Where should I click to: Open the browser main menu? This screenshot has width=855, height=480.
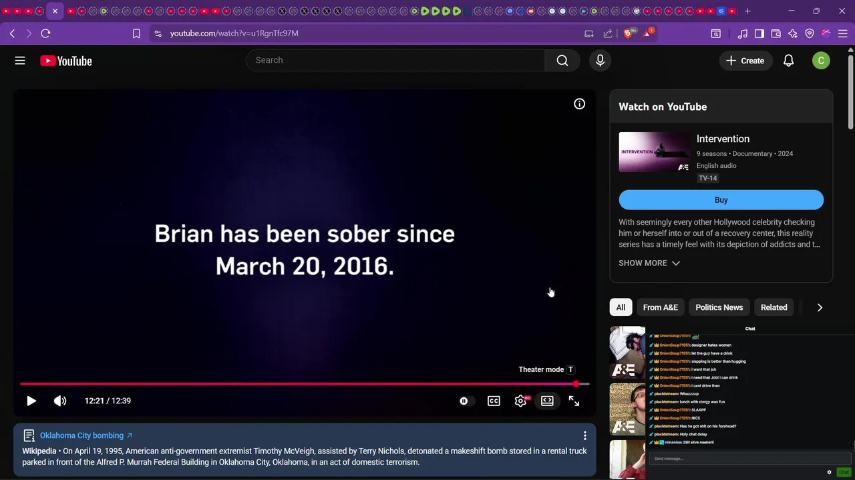pyautogui.click(x=843, y=33)
